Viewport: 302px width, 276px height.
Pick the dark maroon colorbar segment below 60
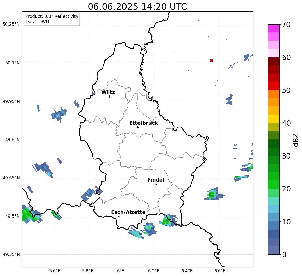(273, 62)
